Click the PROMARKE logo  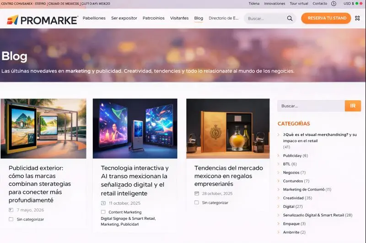[42, 20]
